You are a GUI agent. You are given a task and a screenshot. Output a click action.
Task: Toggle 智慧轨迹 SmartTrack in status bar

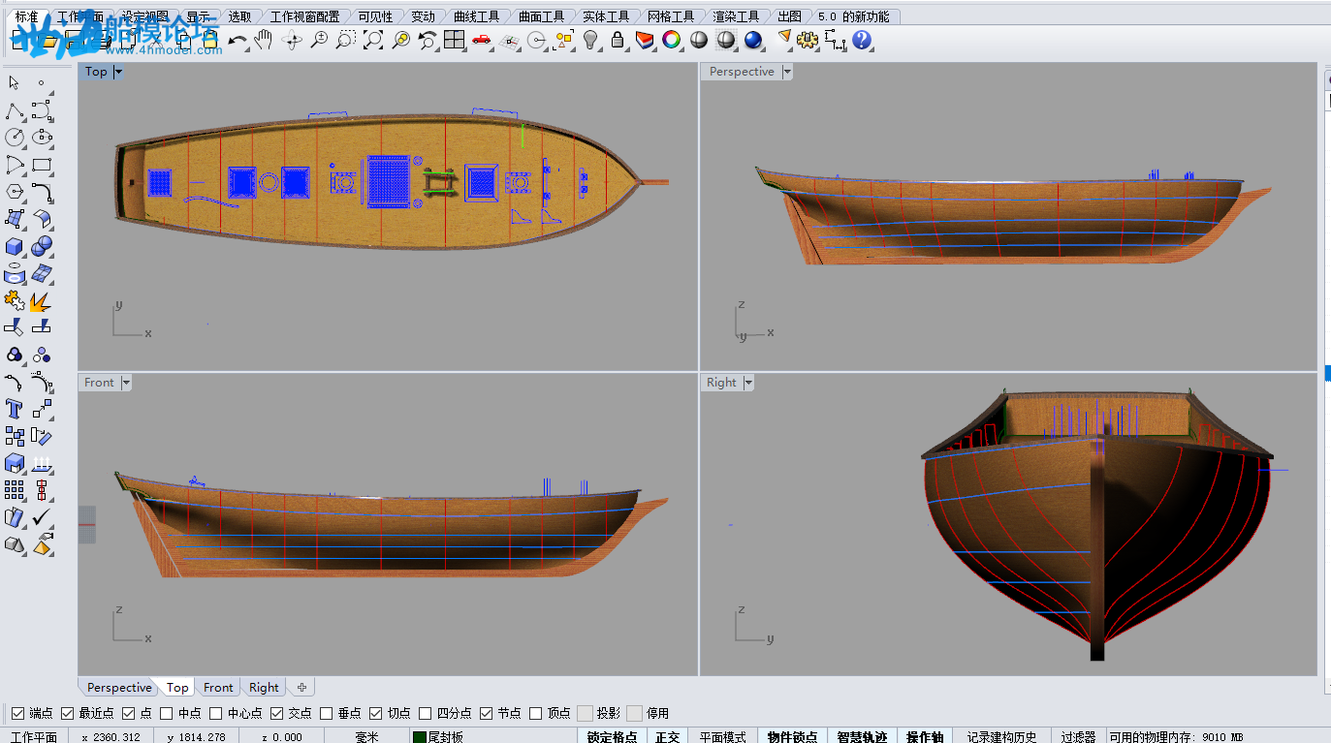(863, 737)
